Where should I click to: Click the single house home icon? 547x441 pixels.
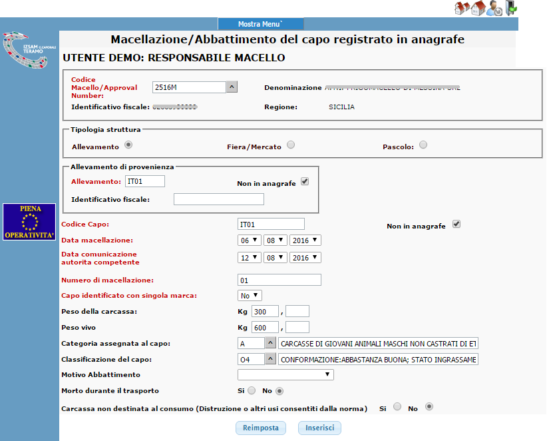(x=478, y=8)
